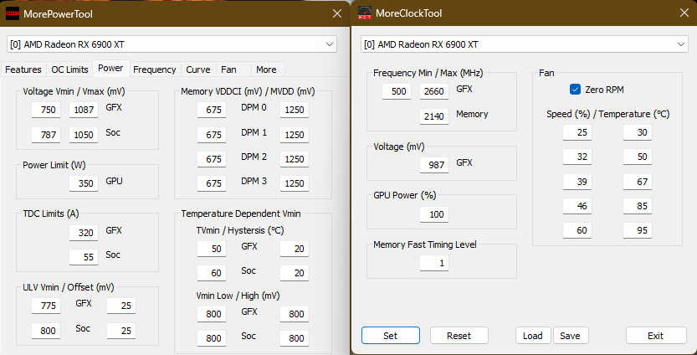
Task: Click GFX voltage field showing 987
Action: click(434, 165)
